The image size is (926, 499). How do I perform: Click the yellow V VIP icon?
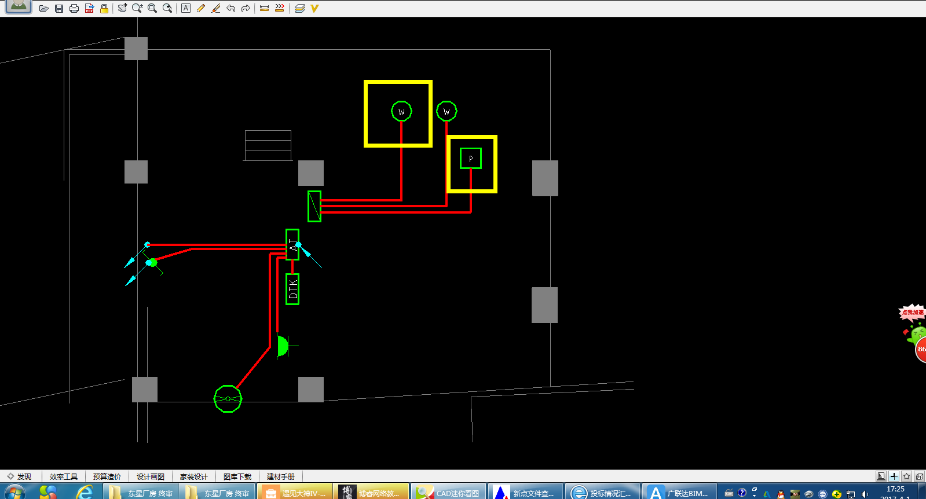point(314,8)
